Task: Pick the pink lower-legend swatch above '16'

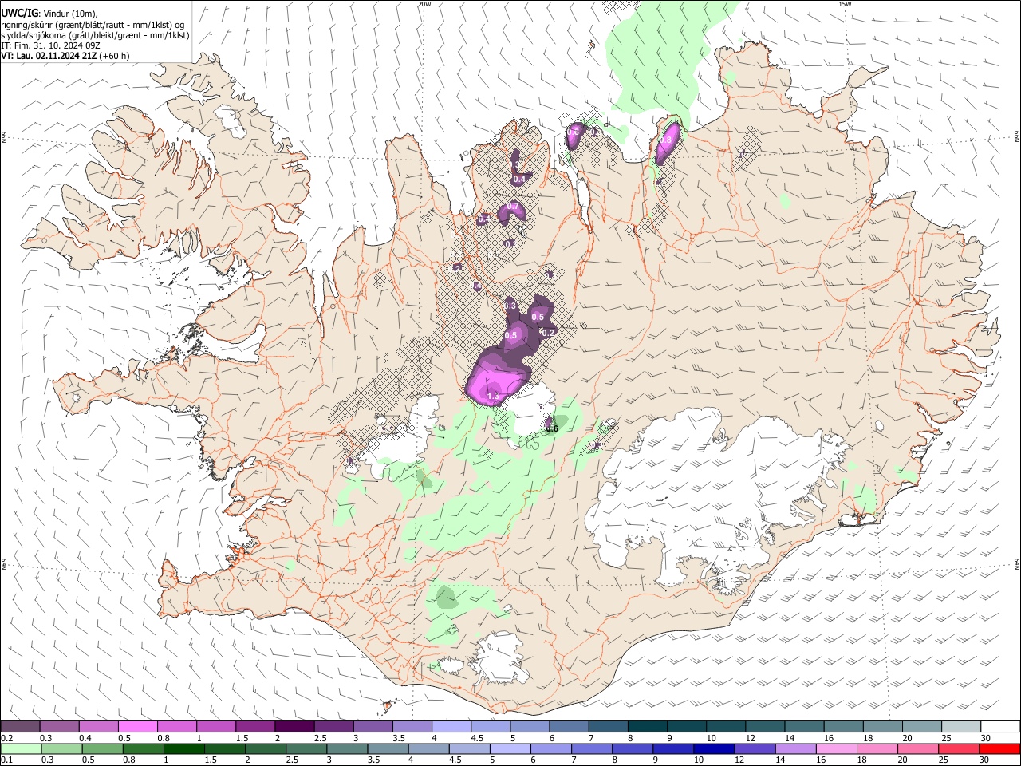Action: pos(838,748)
